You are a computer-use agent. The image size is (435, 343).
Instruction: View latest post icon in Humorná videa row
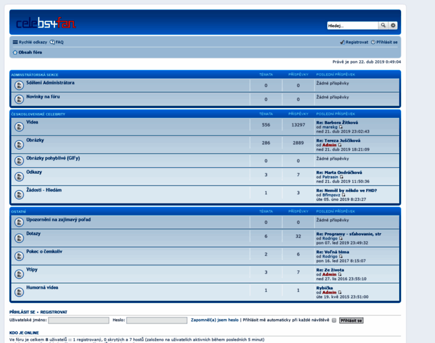pos(340,292)
